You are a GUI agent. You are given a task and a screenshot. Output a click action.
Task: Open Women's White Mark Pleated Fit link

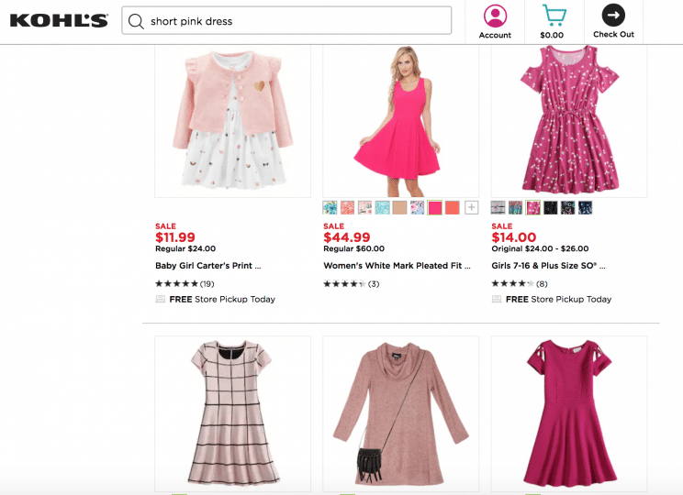click(x=397, y=265)
